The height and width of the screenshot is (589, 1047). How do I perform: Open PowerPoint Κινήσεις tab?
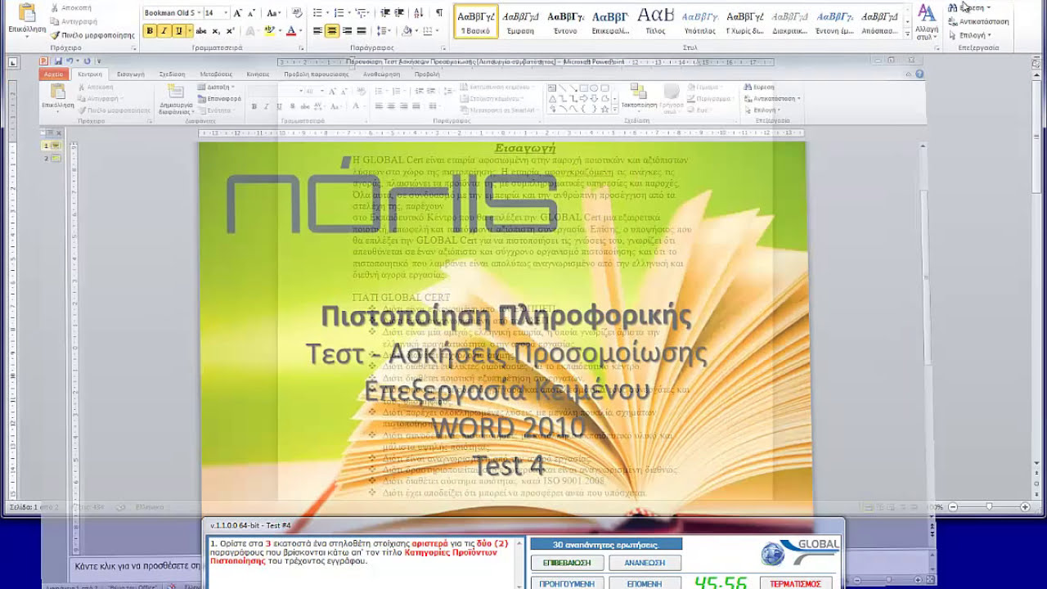point(258,74)
